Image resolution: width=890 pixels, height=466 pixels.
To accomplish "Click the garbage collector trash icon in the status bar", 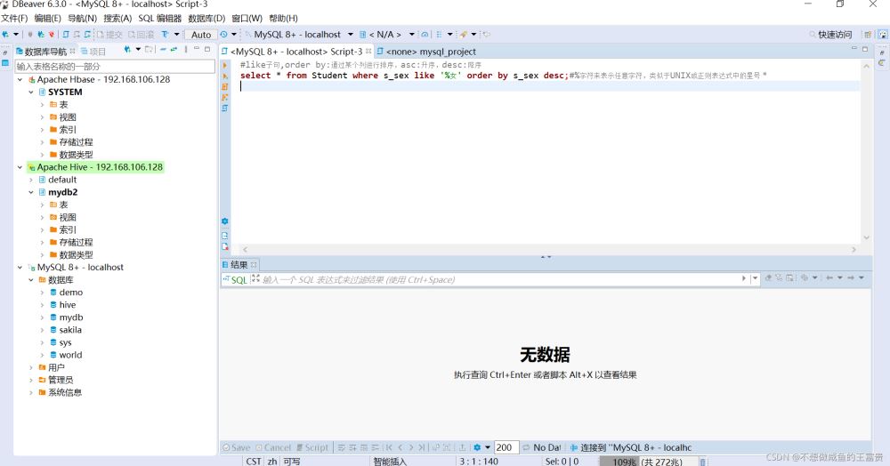I will click(x=703, y=462).
